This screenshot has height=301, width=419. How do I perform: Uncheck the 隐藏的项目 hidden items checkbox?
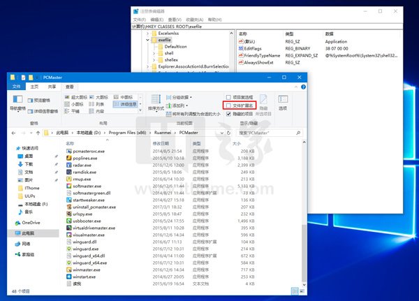pos(228,114)
